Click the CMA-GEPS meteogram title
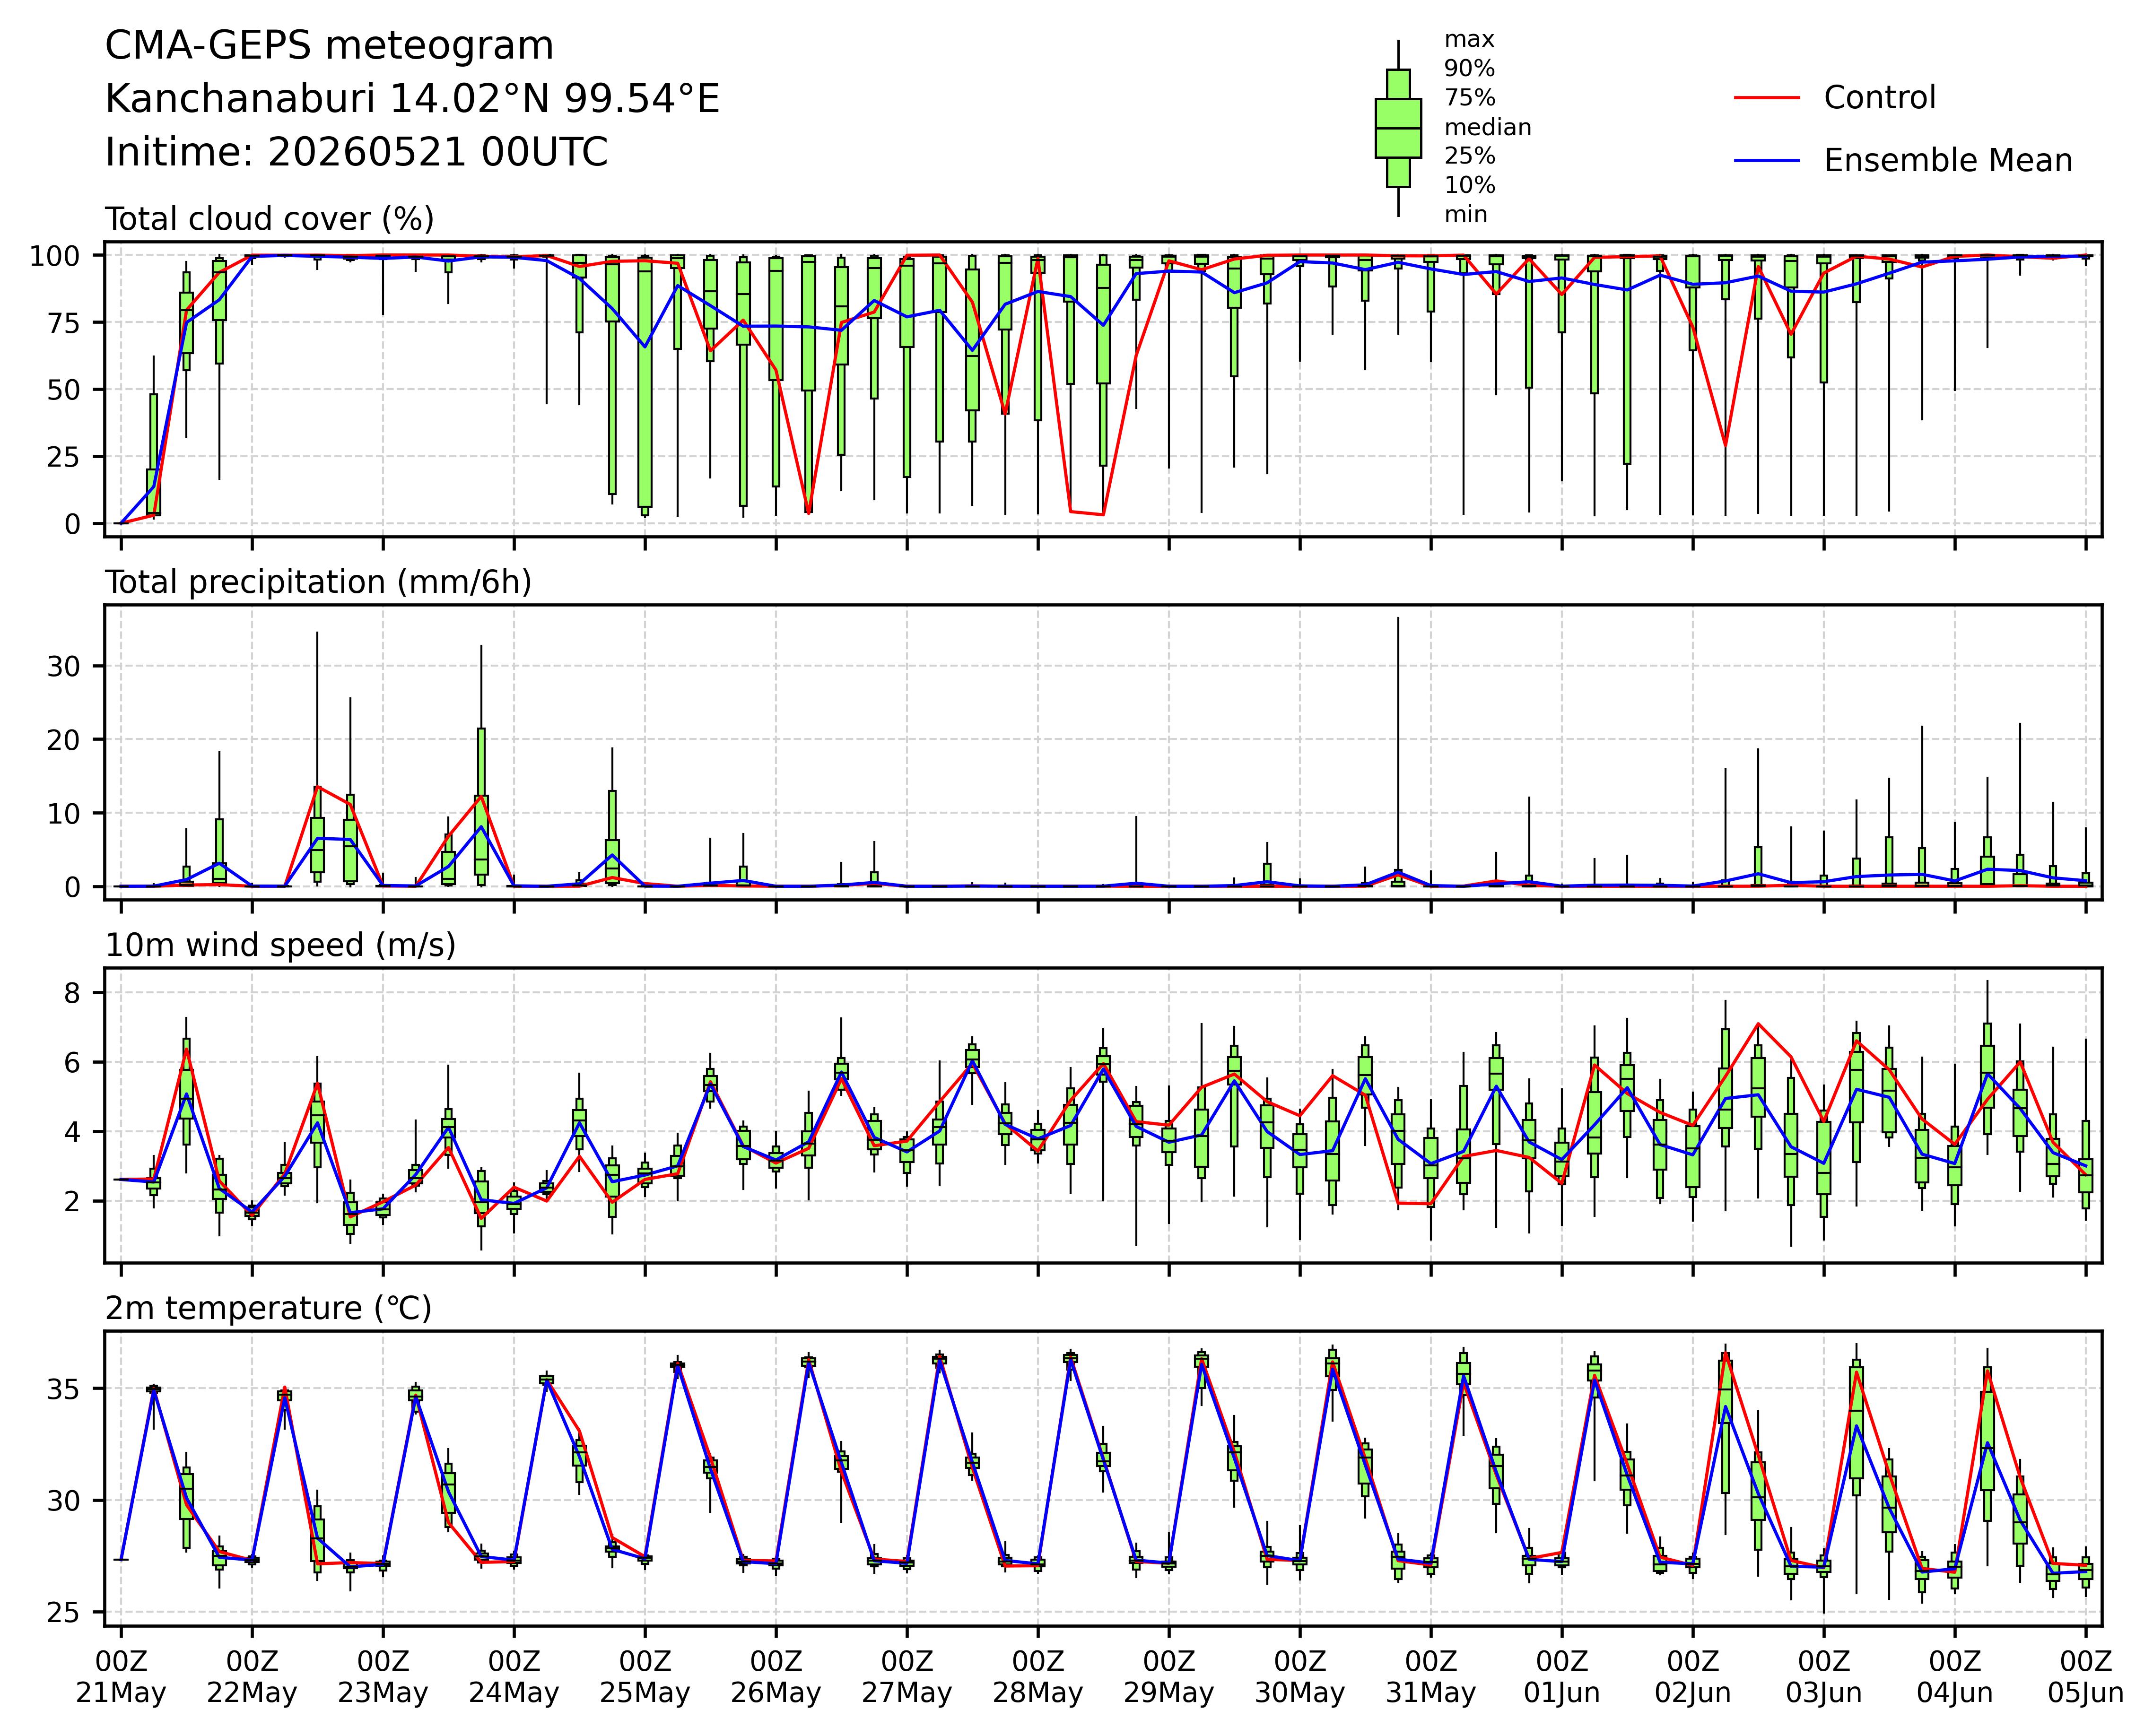 (329, 47)
